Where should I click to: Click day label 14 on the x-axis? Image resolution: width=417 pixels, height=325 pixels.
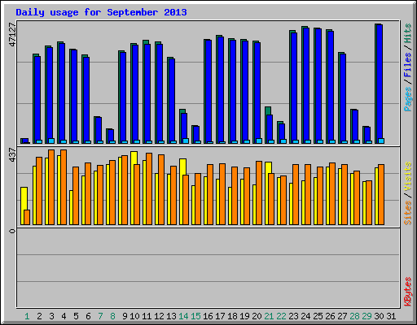(183, 316)
